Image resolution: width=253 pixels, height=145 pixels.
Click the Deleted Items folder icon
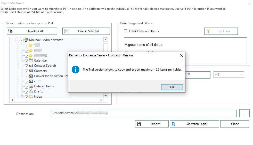point(31,86)
